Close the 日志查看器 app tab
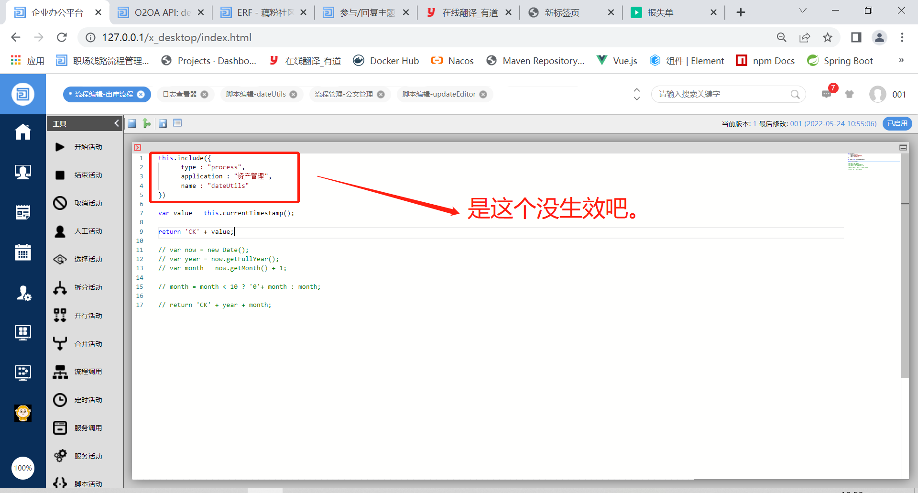 coord(205,94)
